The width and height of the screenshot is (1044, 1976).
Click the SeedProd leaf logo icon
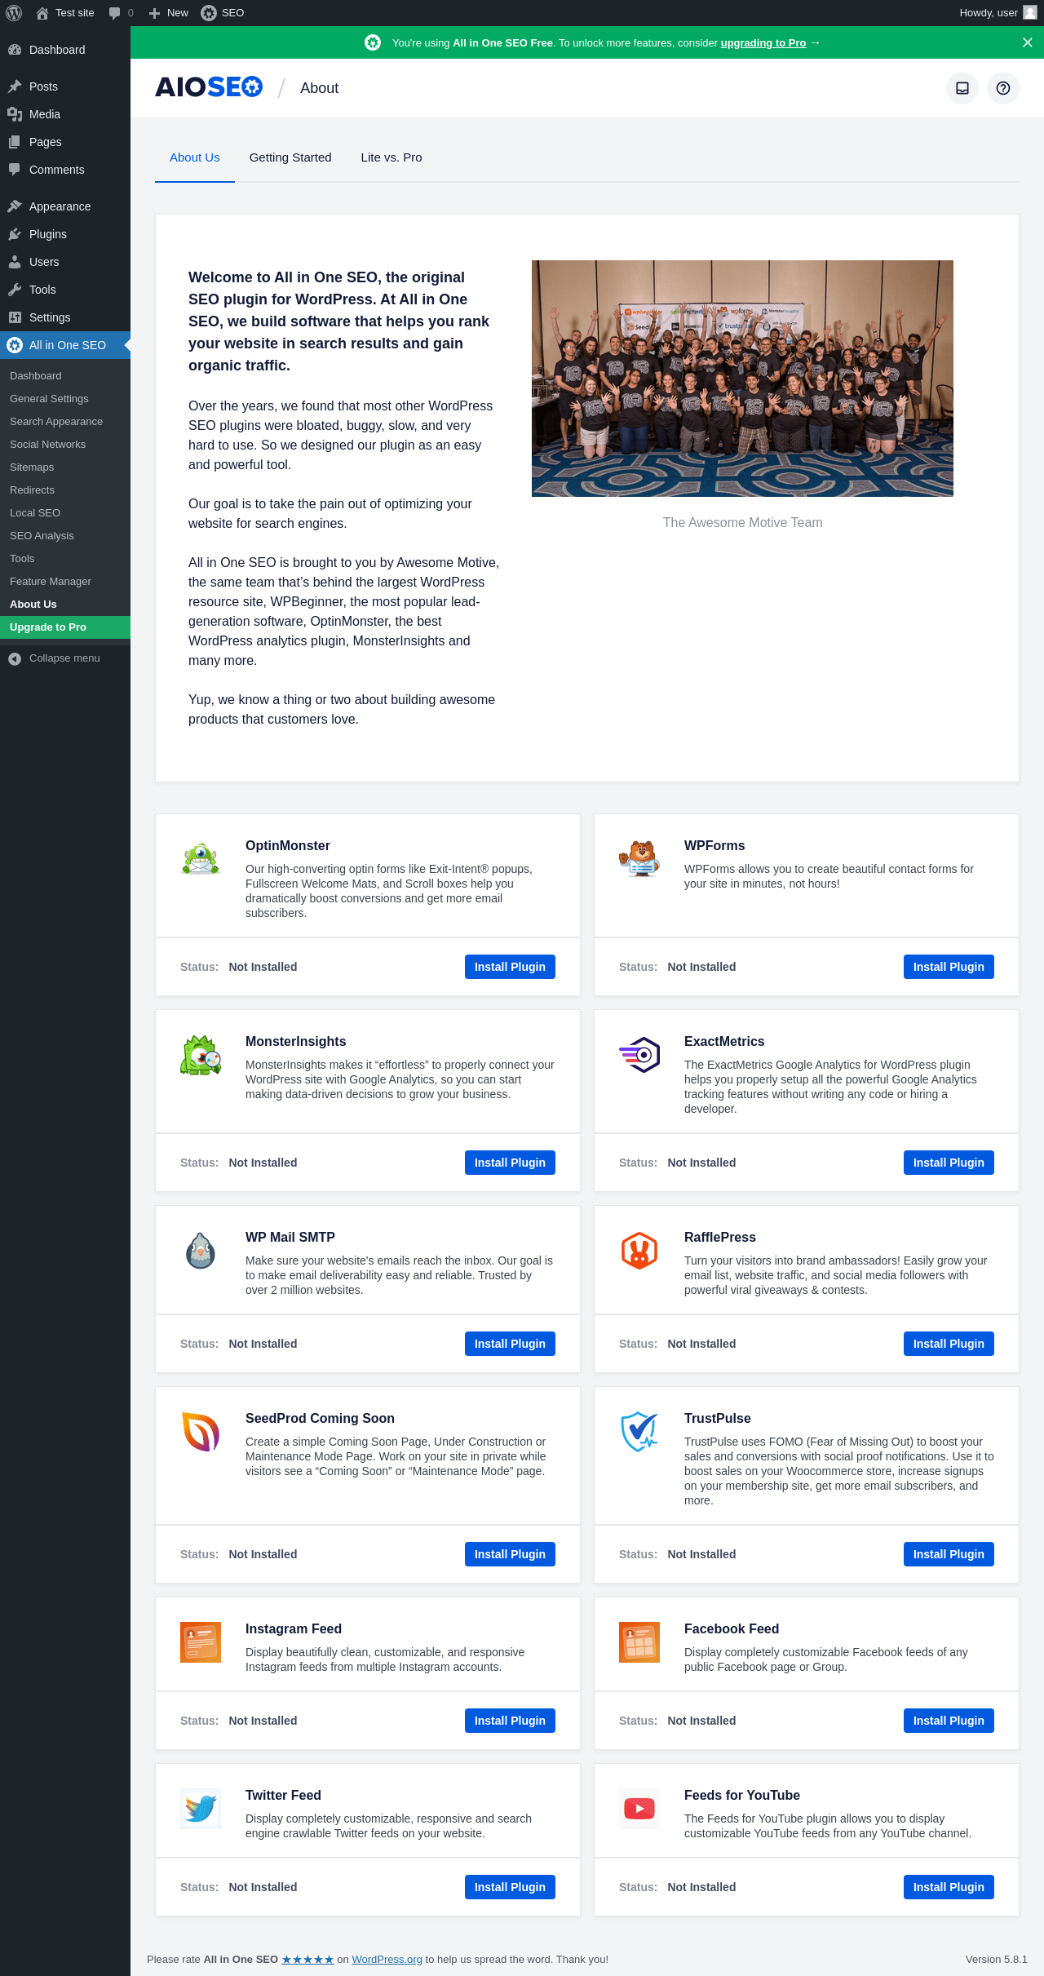click(201, 1432)
